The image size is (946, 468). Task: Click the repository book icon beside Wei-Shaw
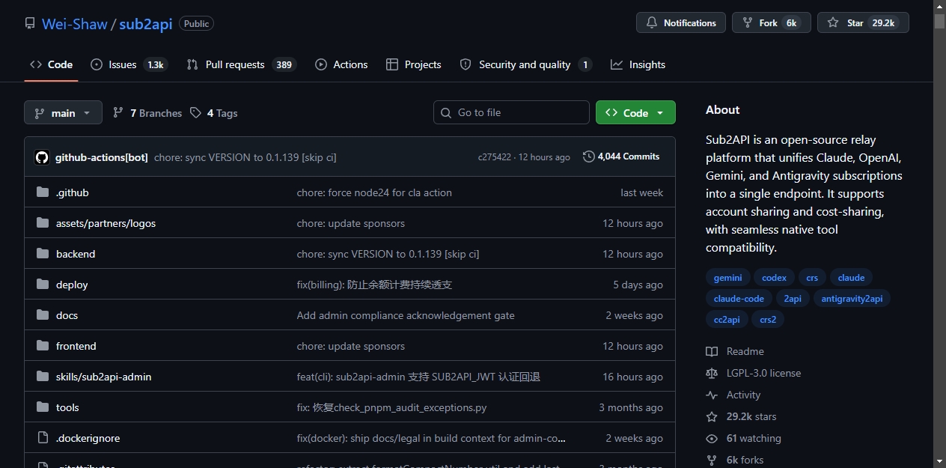(30, 23)
